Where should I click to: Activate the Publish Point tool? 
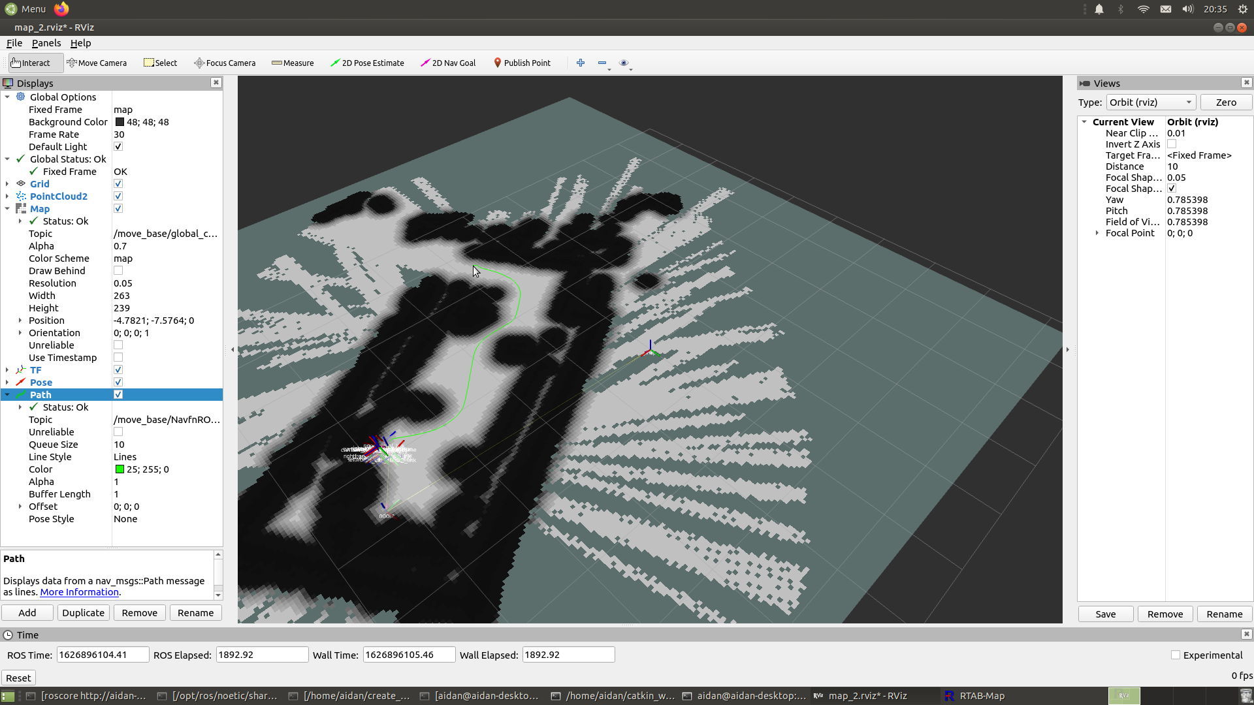coord(522,63)
